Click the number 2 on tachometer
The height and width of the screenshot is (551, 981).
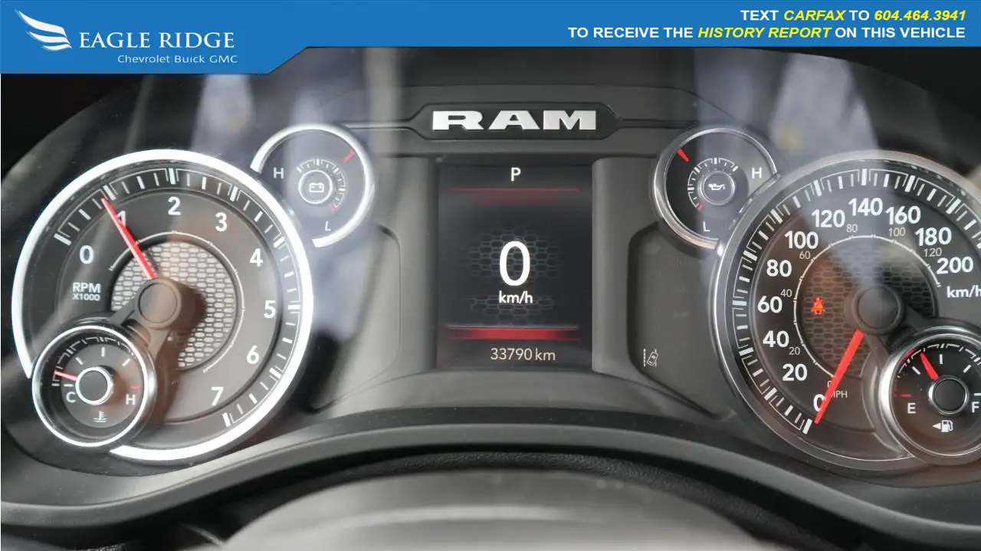[174, 205]
